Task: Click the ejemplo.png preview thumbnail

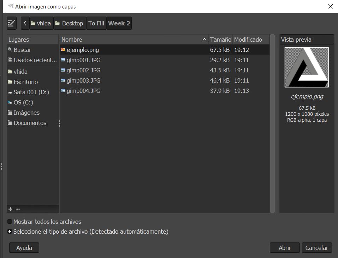Action: pyautogui.click(x=307, y=67)
